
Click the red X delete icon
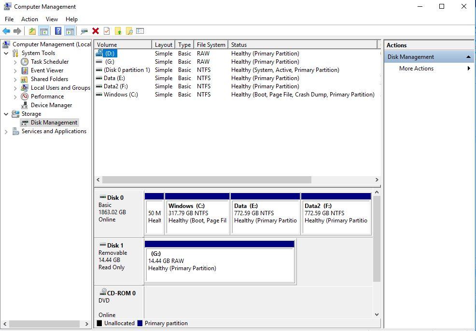pos(96,31)
